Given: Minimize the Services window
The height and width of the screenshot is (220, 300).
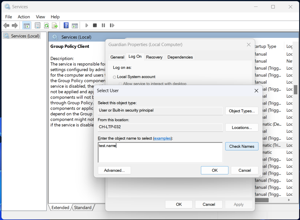Looking at the screenshot, I should pos(256,7).
